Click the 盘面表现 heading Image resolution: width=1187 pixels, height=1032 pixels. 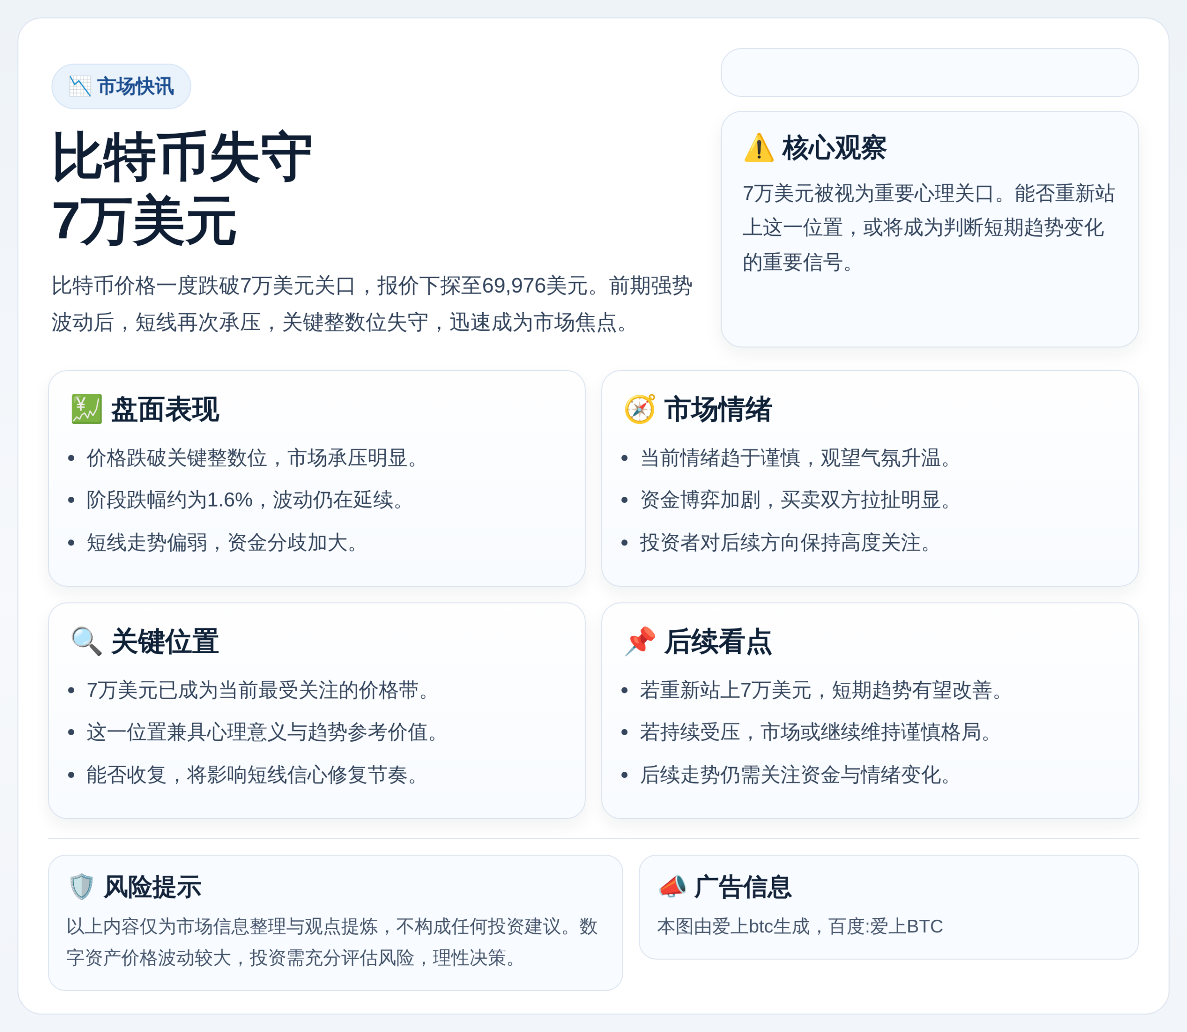pos(165,410)
